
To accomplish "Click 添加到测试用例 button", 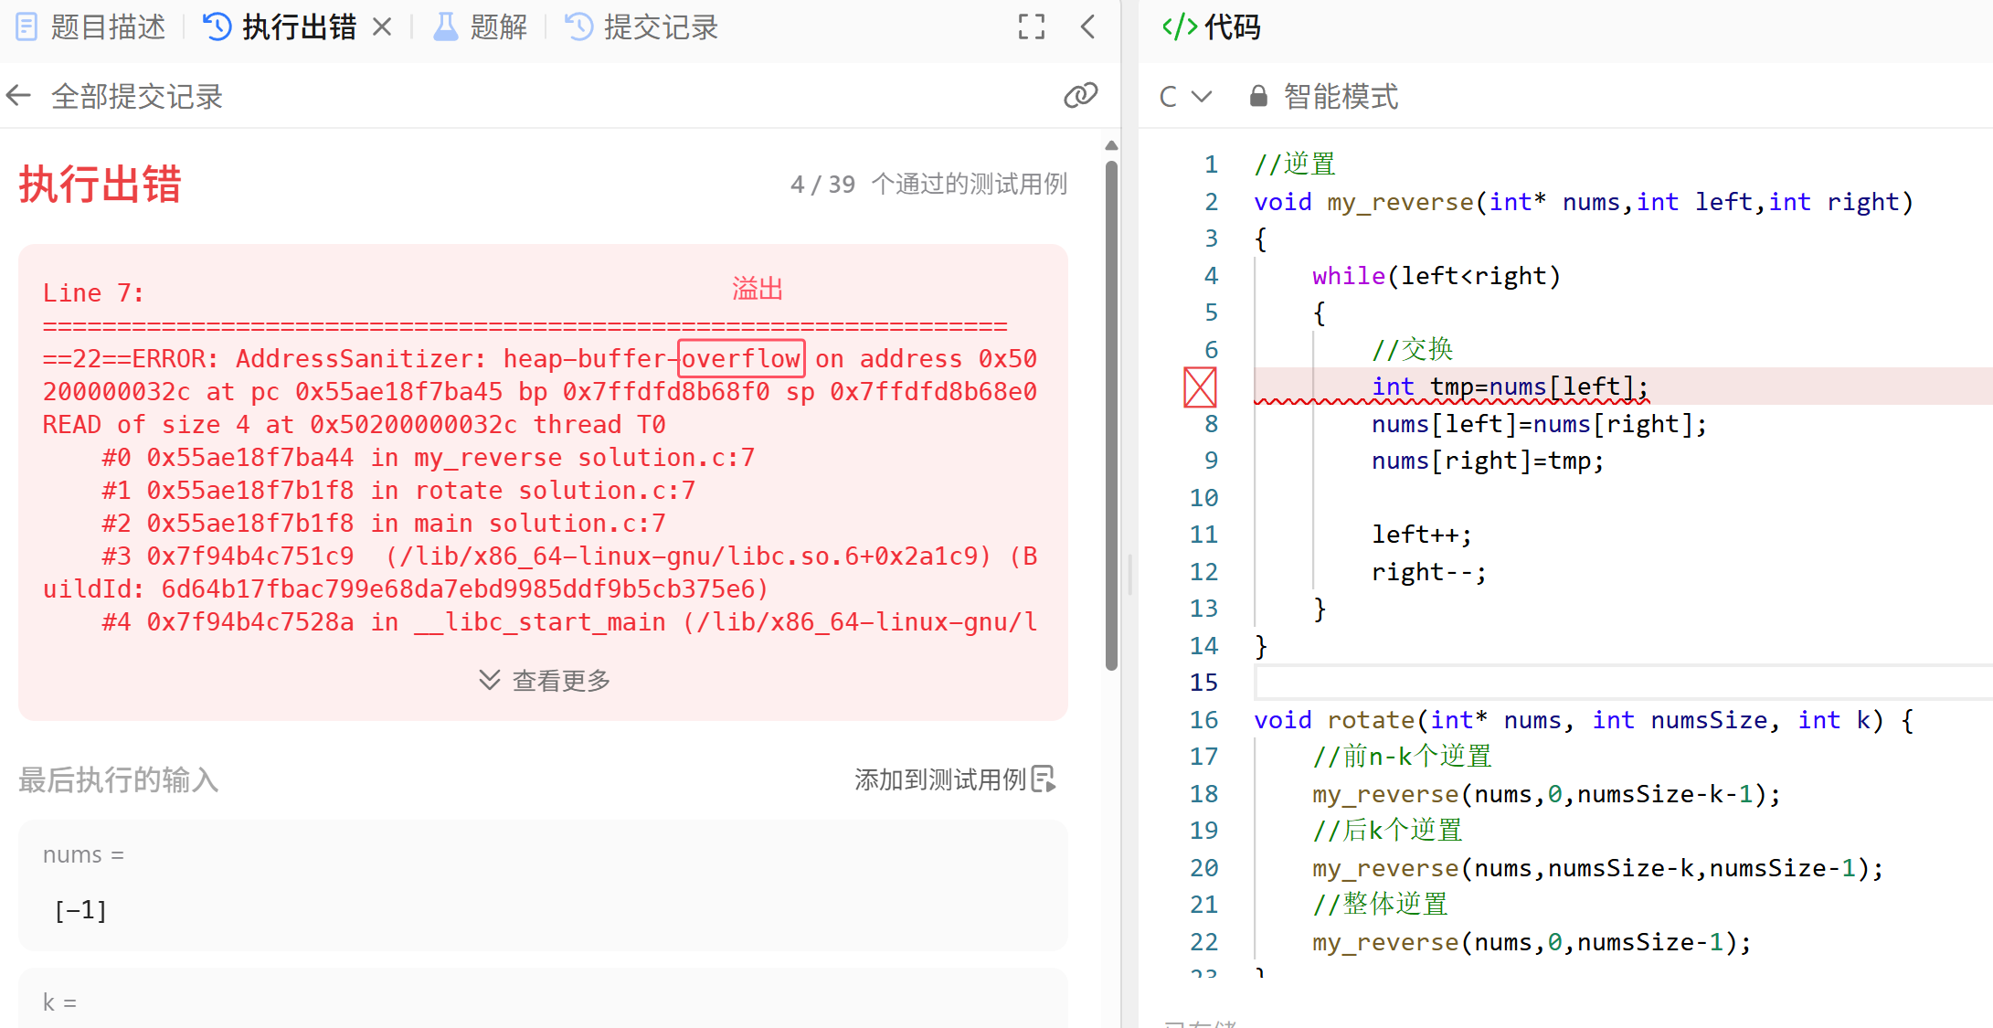I will 955,779.
